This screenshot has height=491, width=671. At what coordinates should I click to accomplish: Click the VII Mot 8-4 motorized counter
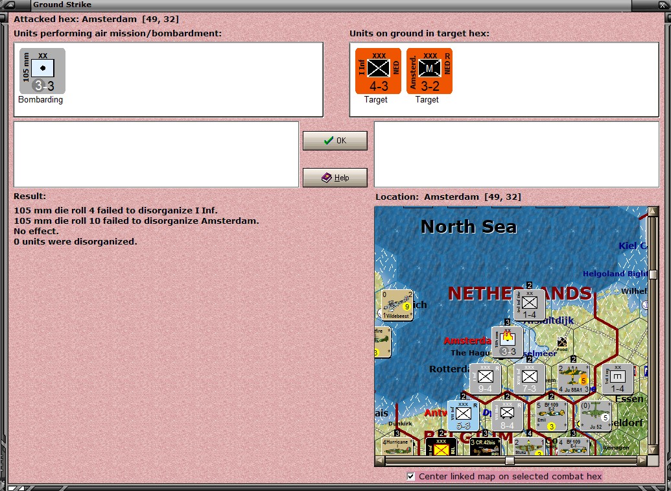507,416
